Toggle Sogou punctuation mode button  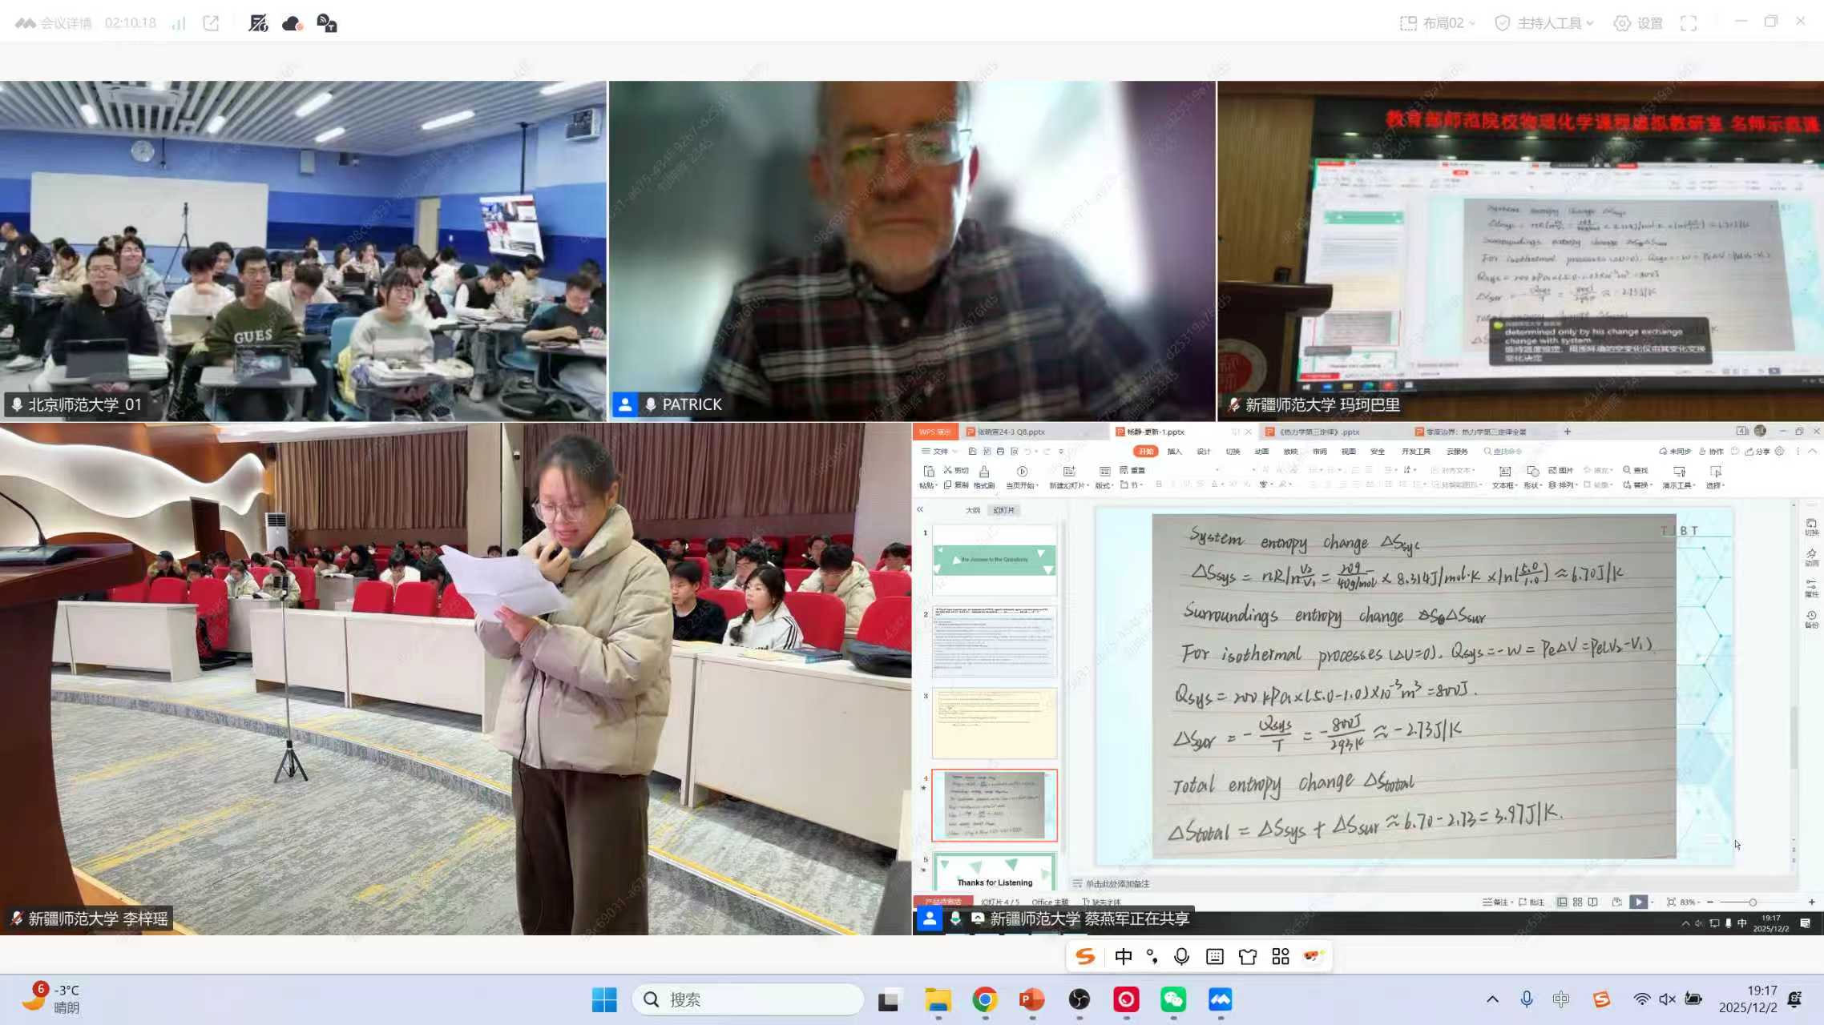tap(1152, 956)
